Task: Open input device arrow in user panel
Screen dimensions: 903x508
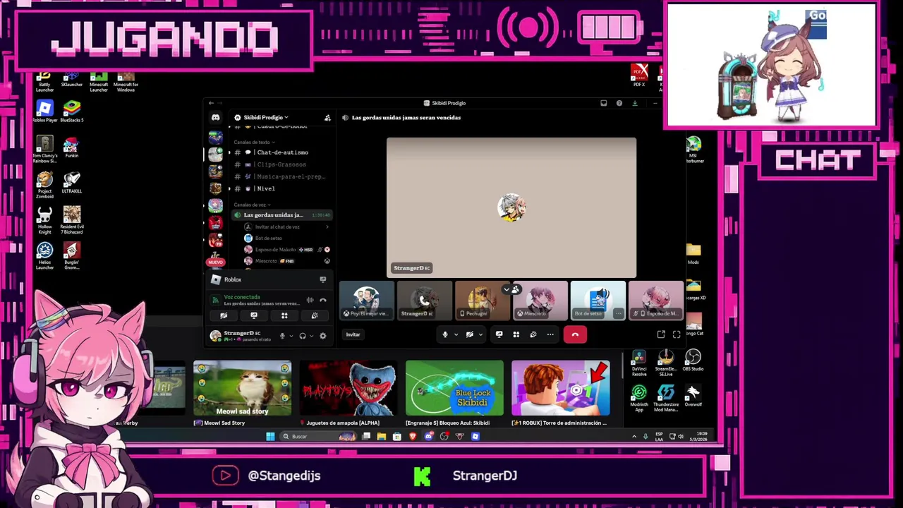Action: [290, 336]
